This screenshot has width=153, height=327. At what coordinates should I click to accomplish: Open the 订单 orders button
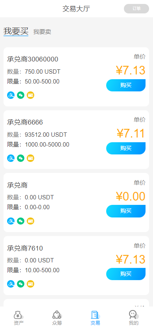tap(136, 9)
